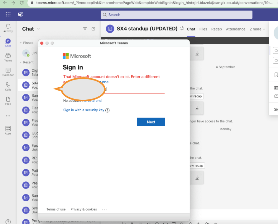The height and width of the screenshot is (224, 278).
Task: Reload the browser page
Action: pyautogui.click(x=22, y=3)
